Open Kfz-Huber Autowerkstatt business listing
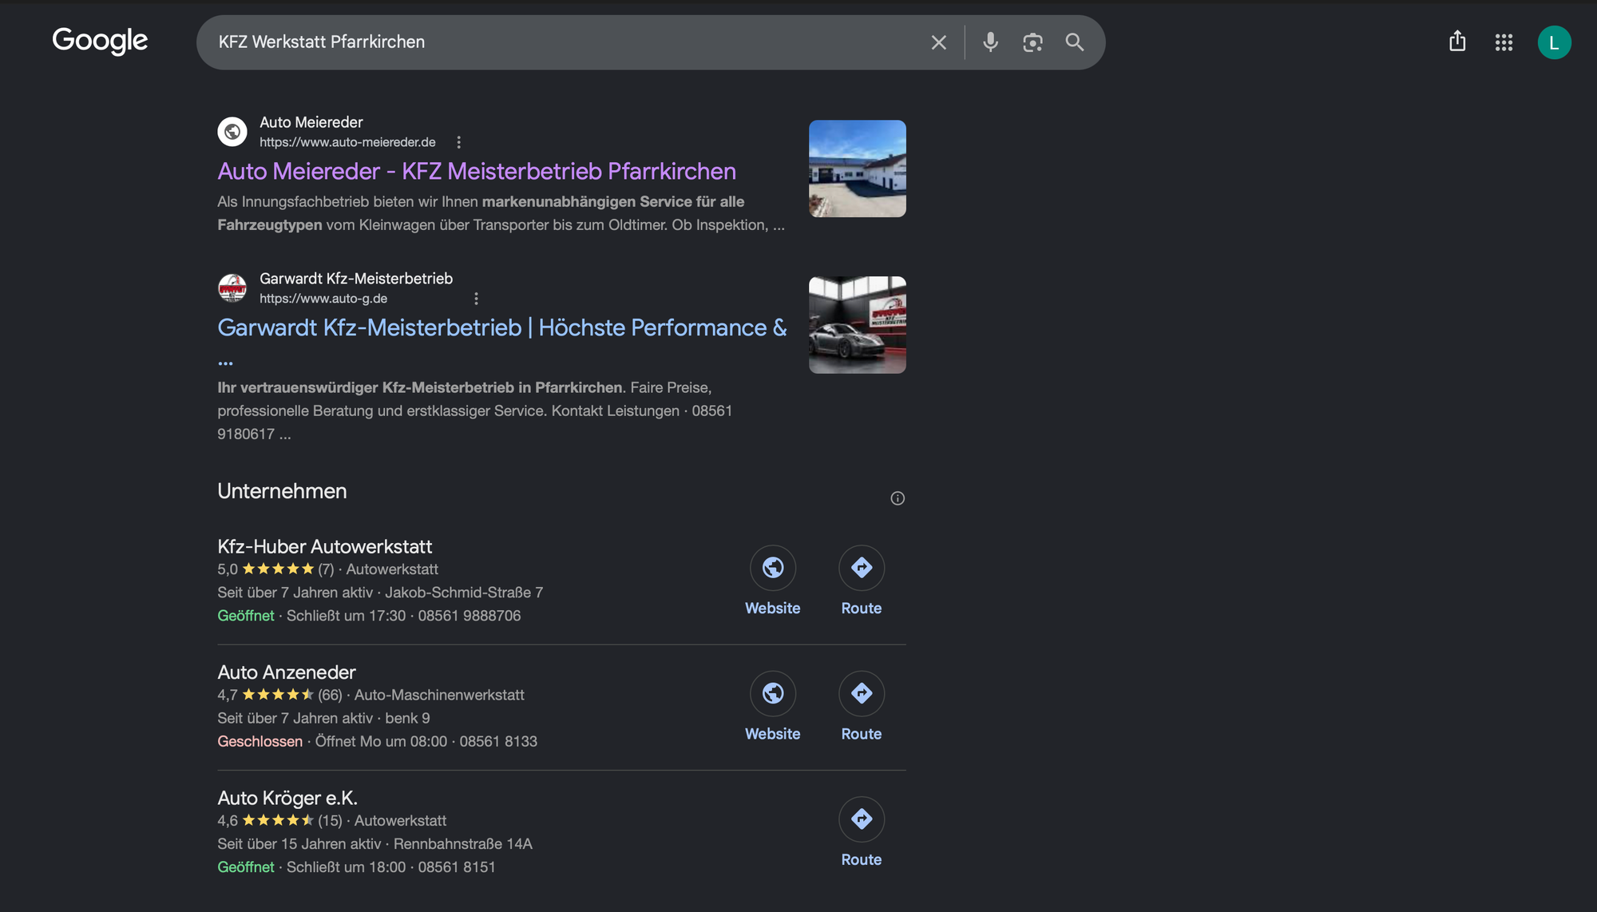The height and width of the screenshot is (912, 1597). 324,547
